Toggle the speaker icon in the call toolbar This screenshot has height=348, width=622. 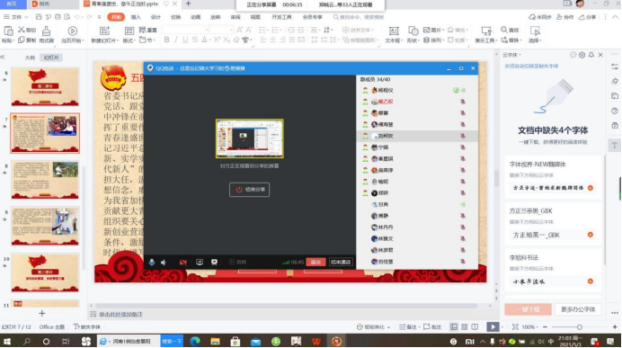coord(164,263)
